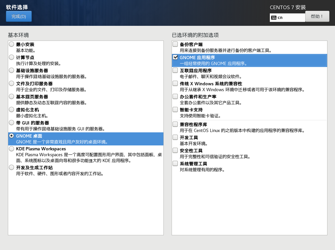The width and height of the screenshot is (335, 250).
Task: Click GNOME 是一个非常直观且用户友好的桌面环境 description
Action: 62,142
